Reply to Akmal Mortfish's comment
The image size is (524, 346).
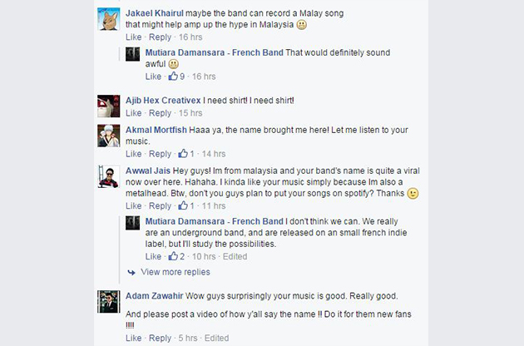point(160,154)
